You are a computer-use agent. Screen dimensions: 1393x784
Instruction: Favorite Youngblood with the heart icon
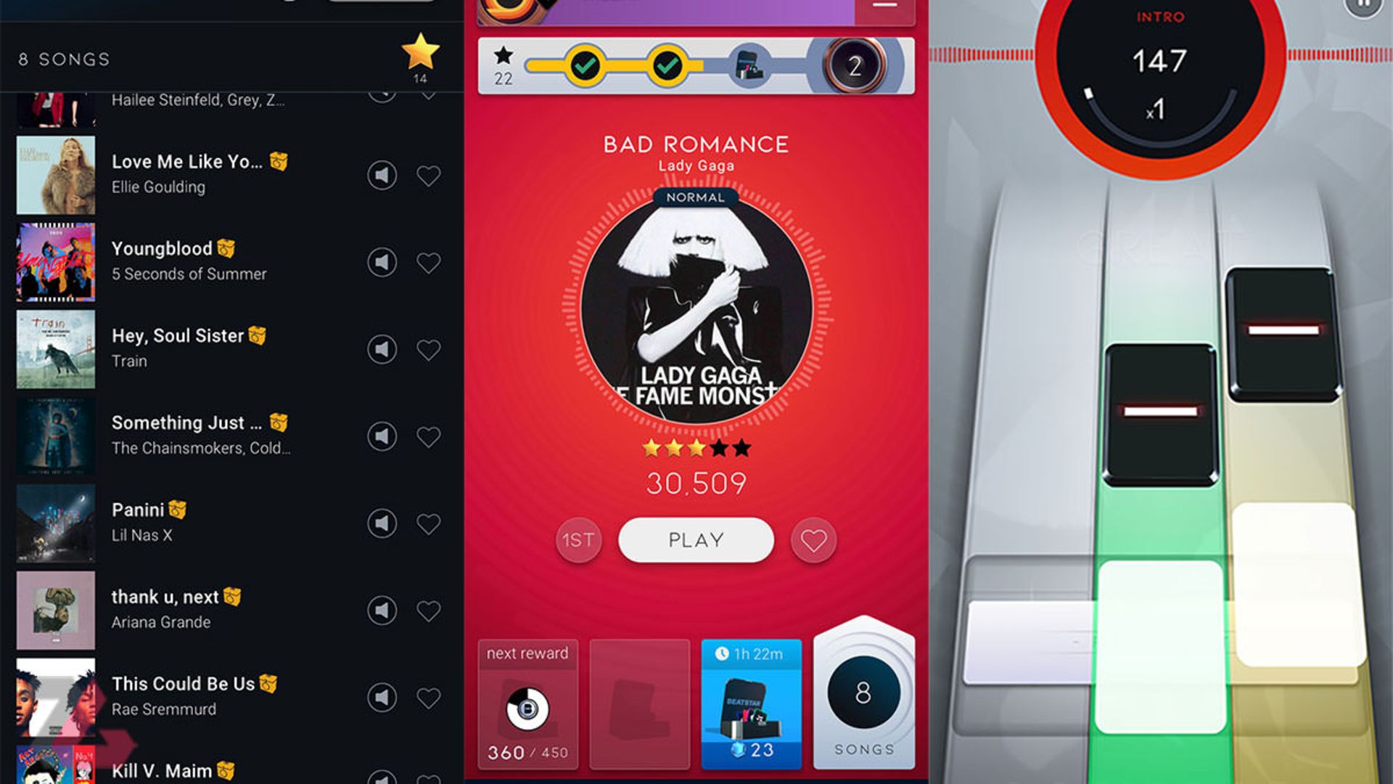click(x=429, y=263)
